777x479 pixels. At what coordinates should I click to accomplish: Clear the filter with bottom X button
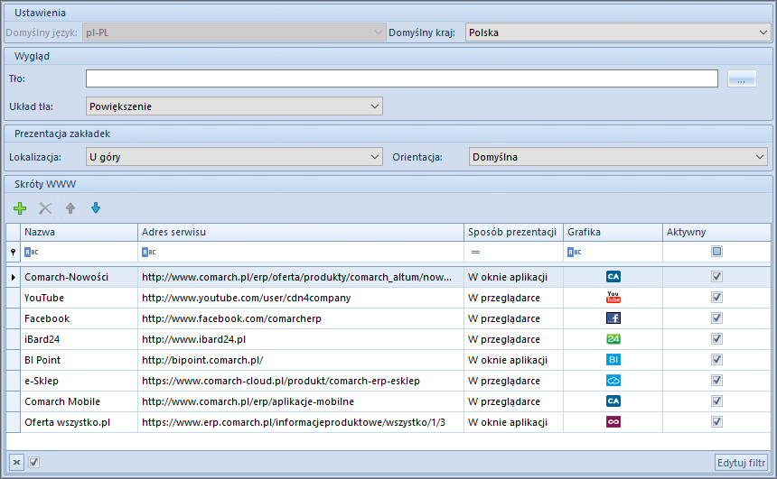pyautogui.click(x=16, y=462)
